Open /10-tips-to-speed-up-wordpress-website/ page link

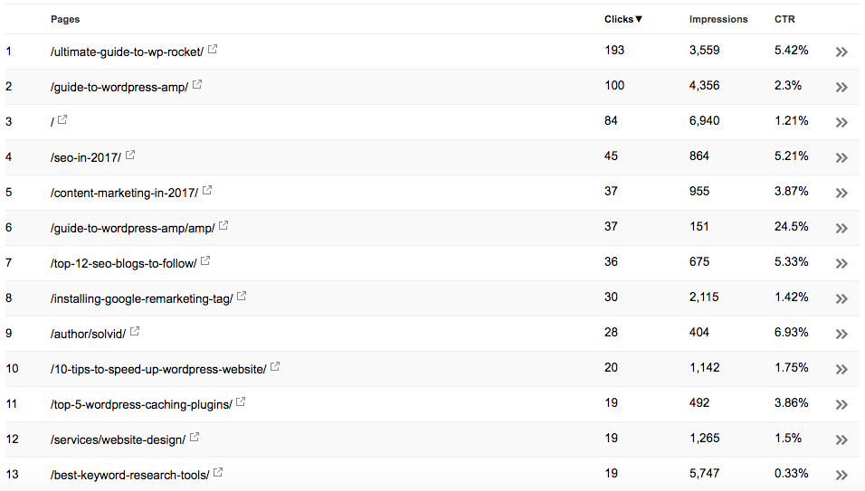click(x=158, y=369)
